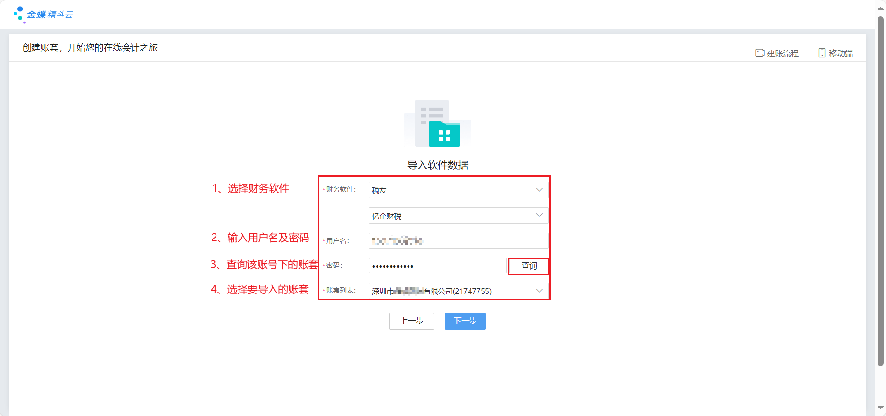Open the 移动端 link
The width and height of the screenshot is (886, 416).
coord(840,54)
